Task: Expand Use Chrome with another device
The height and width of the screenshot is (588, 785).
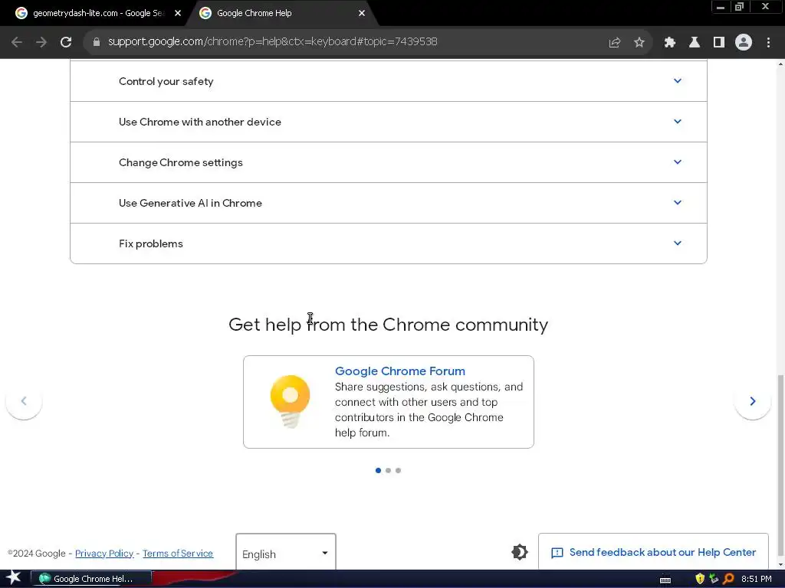Action: coord(389,122)
